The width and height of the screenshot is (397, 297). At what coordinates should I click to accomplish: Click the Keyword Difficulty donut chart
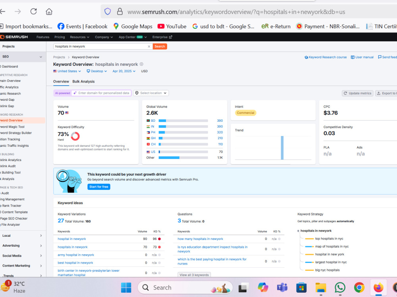tap(75, 136)
